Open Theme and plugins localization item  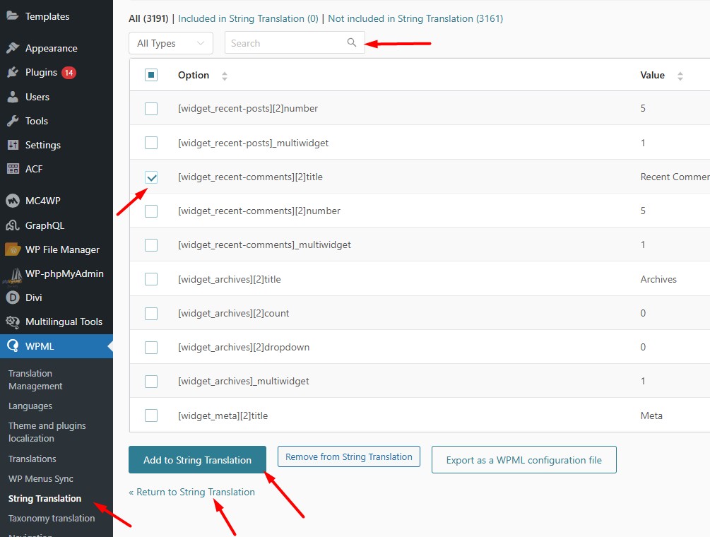47,432
